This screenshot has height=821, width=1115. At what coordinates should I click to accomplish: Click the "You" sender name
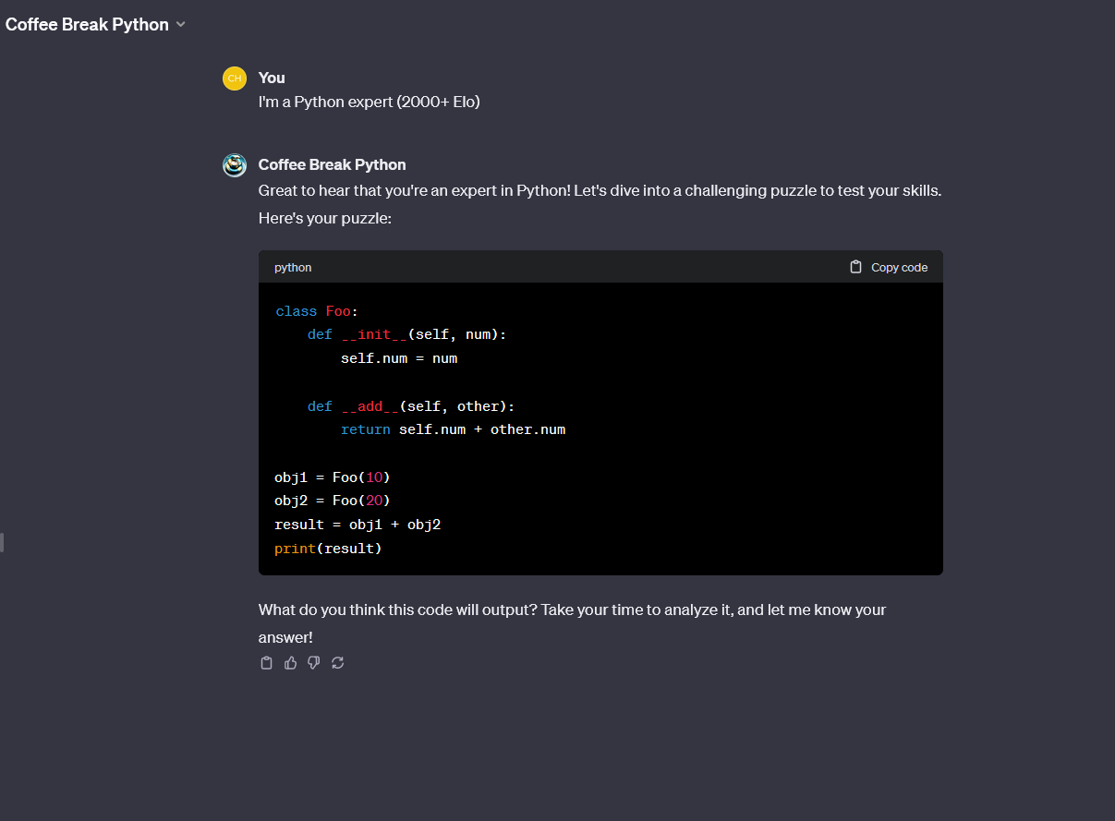[x=272, y=78]
